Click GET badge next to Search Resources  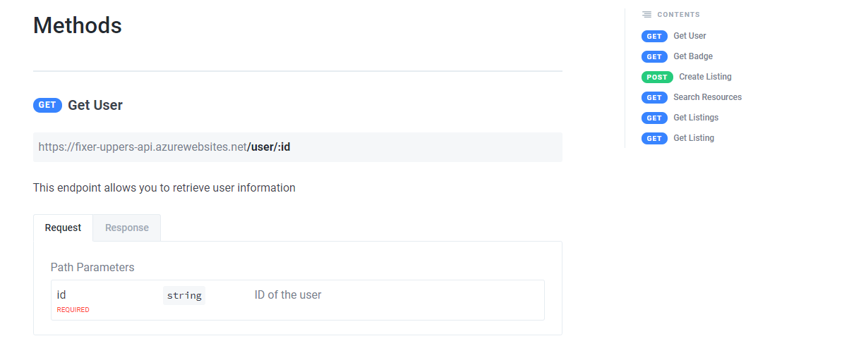[654, 97]
